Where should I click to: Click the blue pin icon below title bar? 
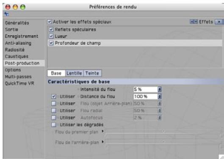[x=7, y=14]
